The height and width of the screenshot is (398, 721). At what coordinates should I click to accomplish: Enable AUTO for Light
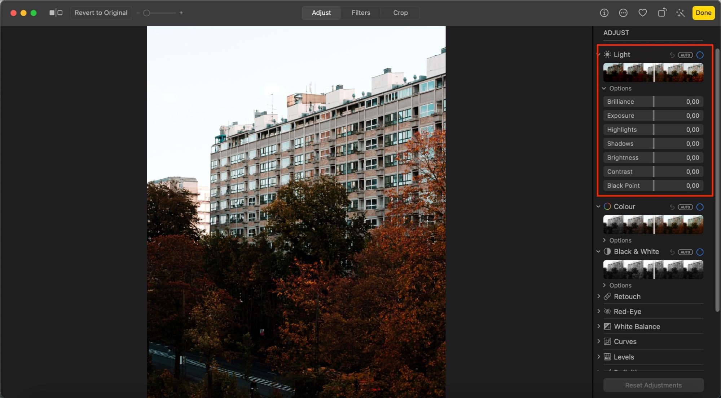(x=685, y=55)
